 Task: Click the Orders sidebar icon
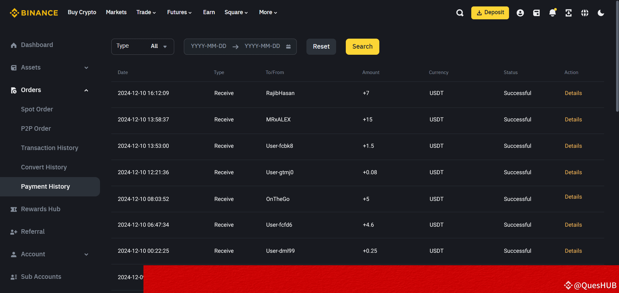(14, 90)
